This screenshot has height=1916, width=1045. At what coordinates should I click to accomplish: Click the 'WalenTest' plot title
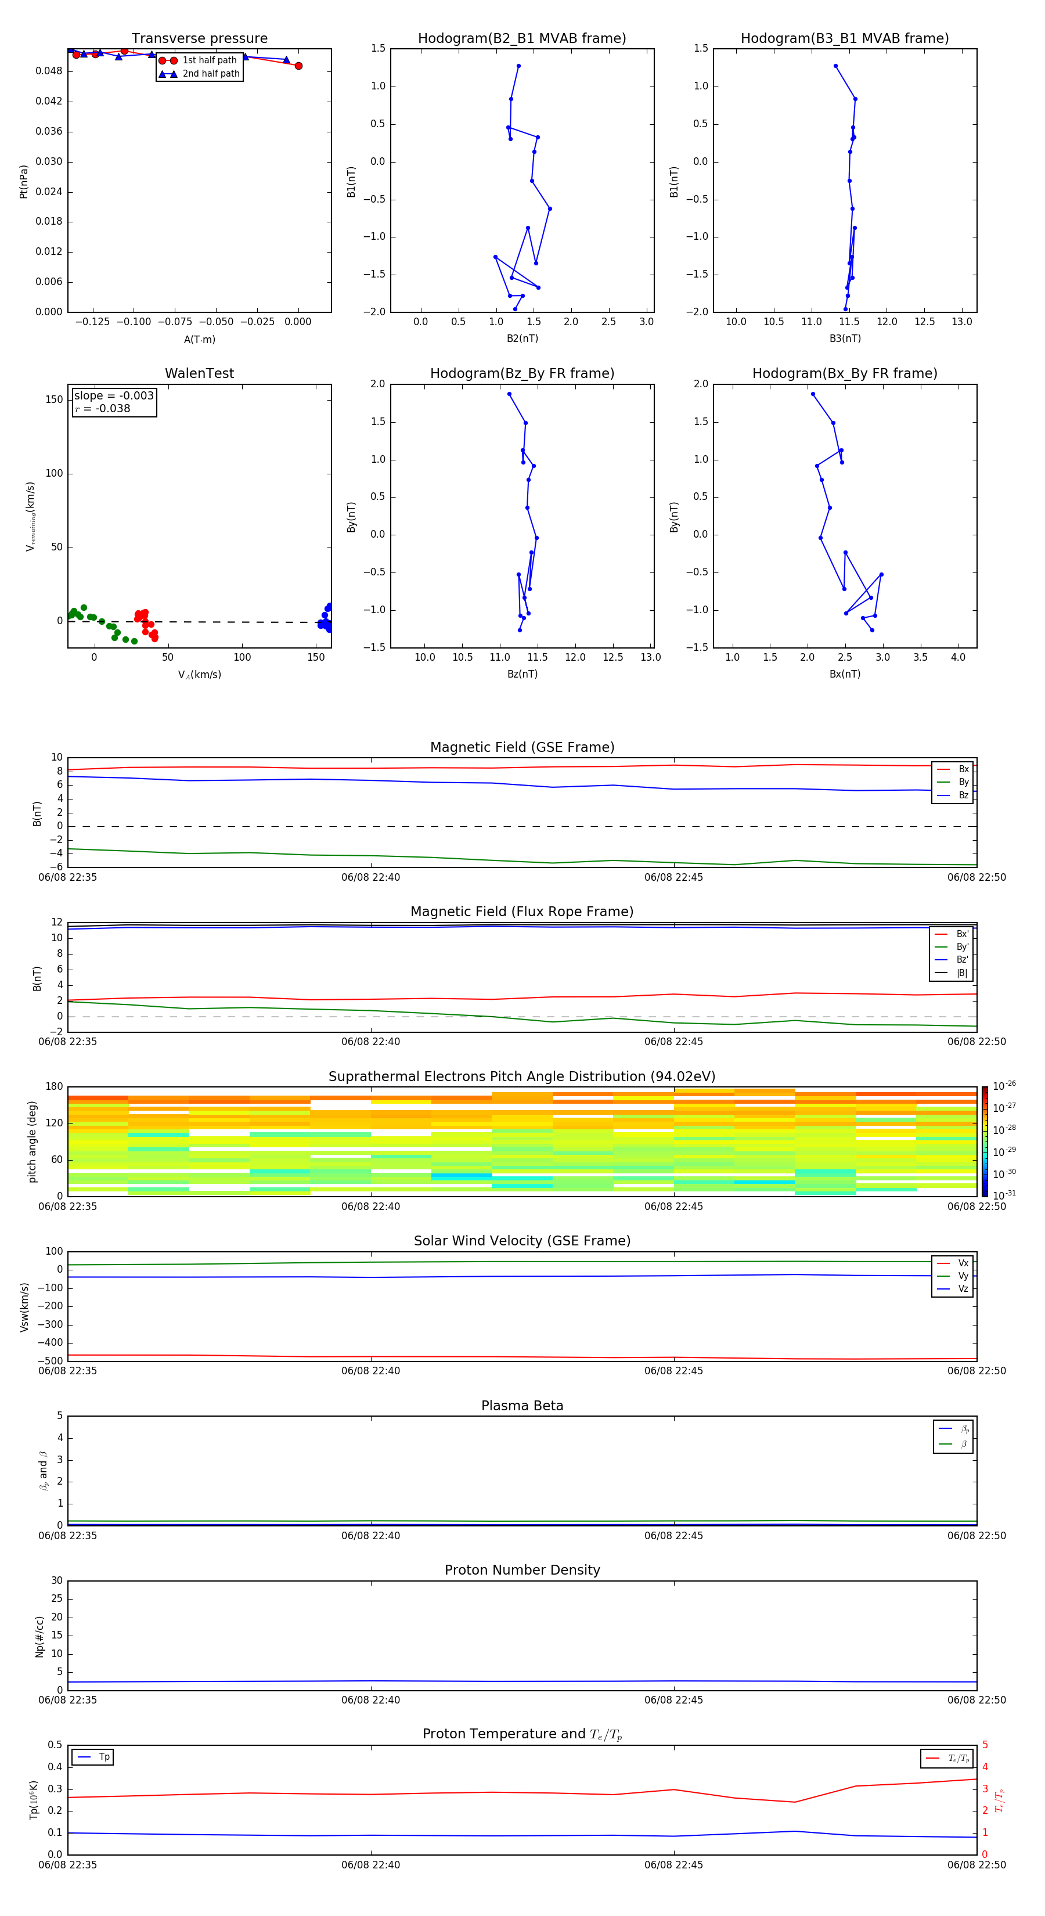click(199, 373)
